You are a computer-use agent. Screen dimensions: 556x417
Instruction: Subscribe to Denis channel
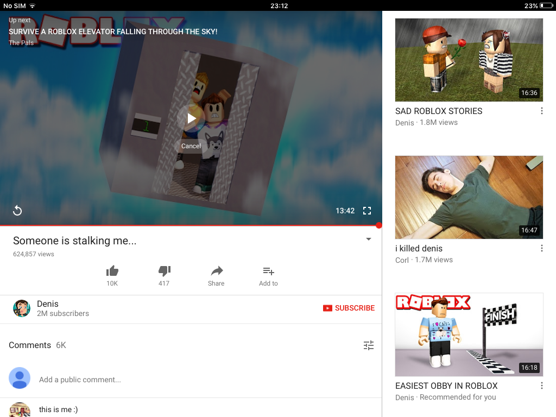349,308
